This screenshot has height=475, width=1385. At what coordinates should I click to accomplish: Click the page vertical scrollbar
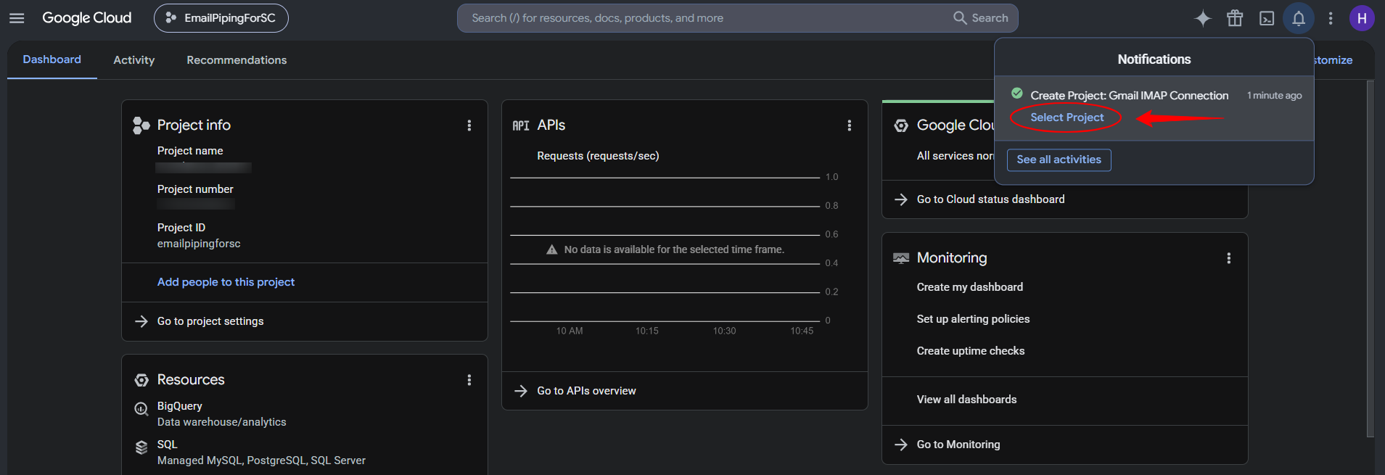[x=1370, y=258]
